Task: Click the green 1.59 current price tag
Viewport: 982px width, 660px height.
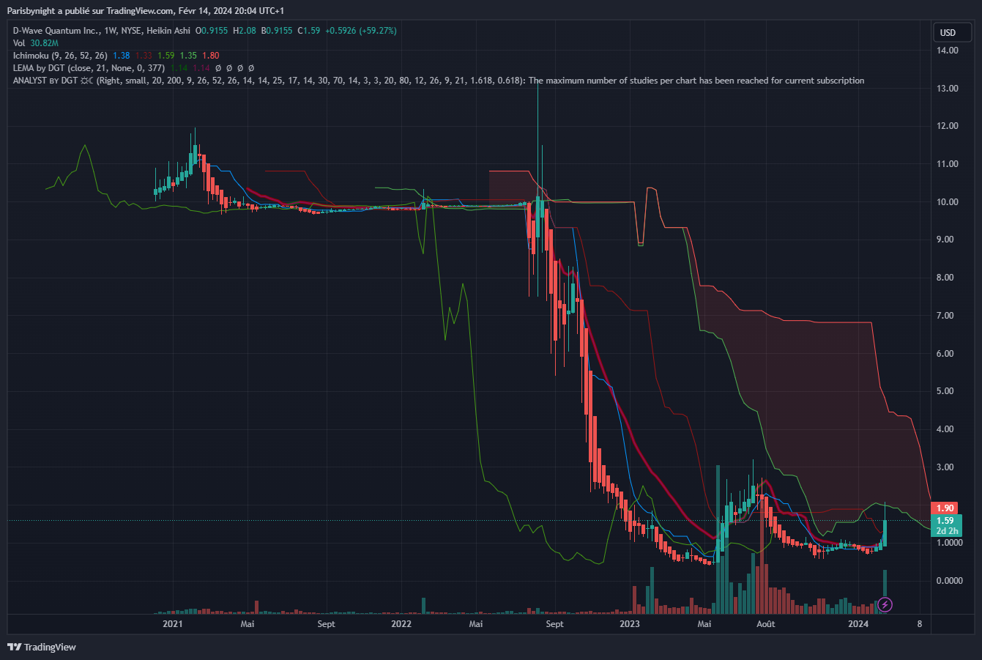Action: pos(945,521)
